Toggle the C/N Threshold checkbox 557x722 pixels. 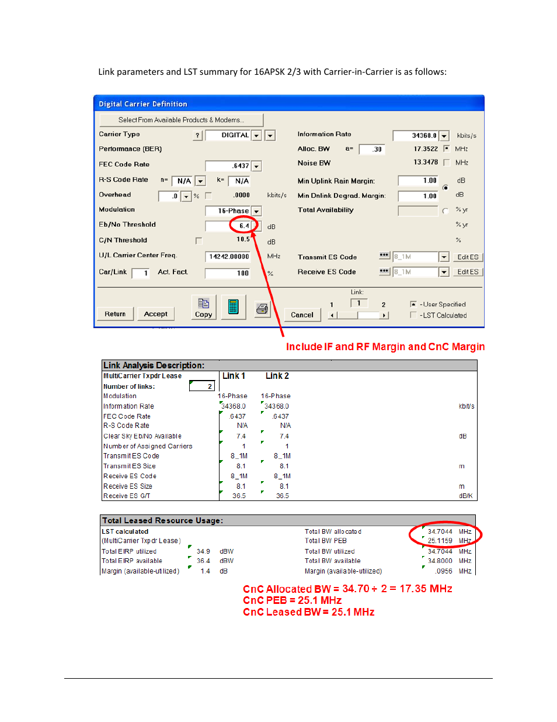coord(199,240)
